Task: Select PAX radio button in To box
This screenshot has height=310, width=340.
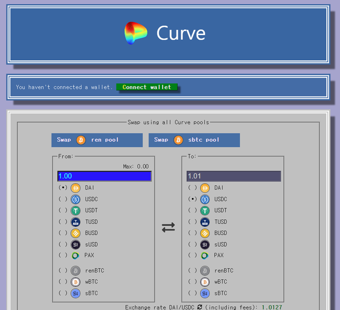Action: click(192, 255)
